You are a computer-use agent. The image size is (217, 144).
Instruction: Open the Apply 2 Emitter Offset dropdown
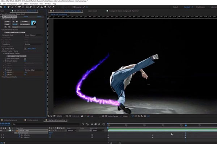pos(34,70)
